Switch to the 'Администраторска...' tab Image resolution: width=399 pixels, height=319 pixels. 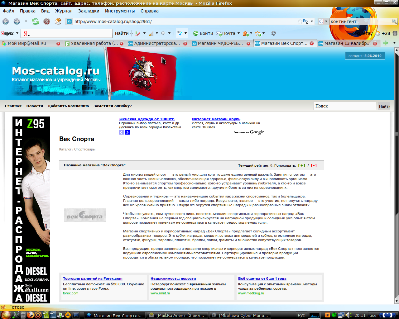(x=157, y=43)
